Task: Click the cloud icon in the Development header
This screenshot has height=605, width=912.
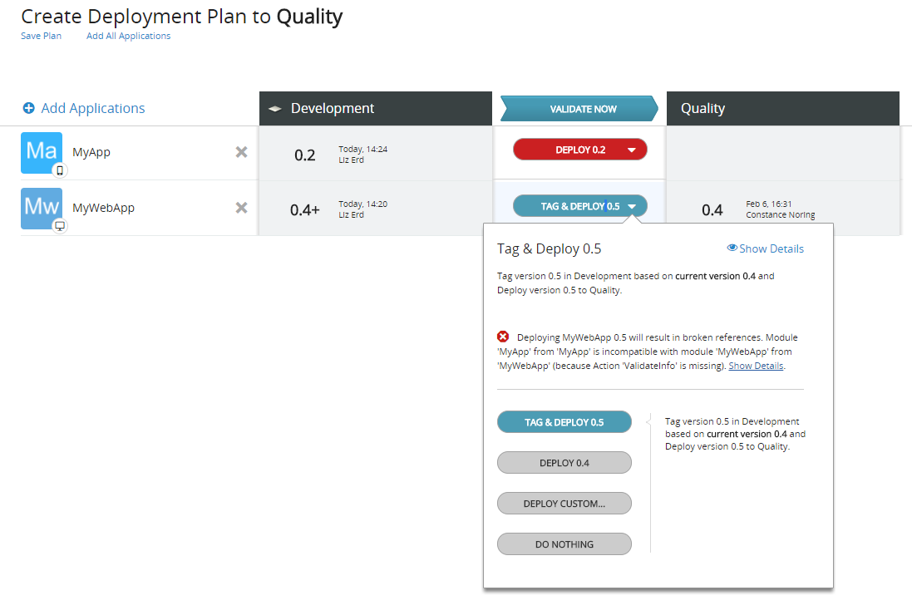Action: pos(275,108)
